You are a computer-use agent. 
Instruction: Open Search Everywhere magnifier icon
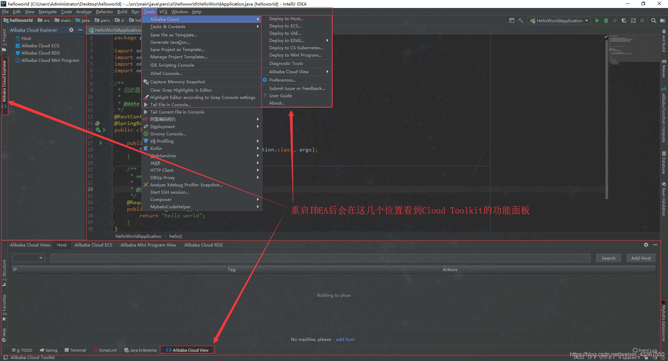point(653,21)
